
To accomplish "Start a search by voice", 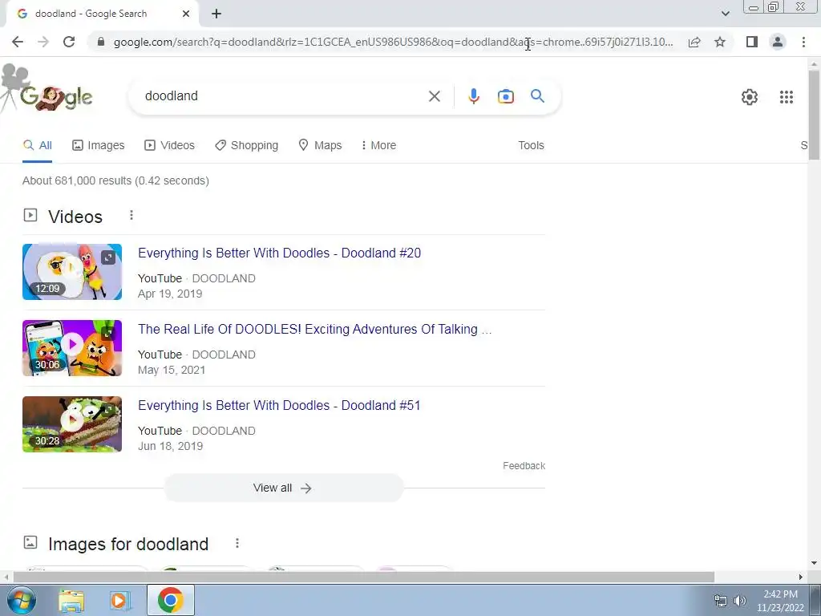I will (473, 96).
